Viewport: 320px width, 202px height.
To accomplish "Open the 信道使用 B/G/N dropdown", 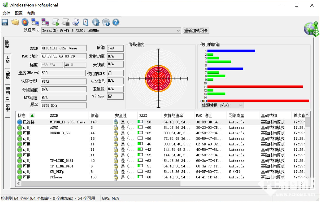I will [222, 105].
